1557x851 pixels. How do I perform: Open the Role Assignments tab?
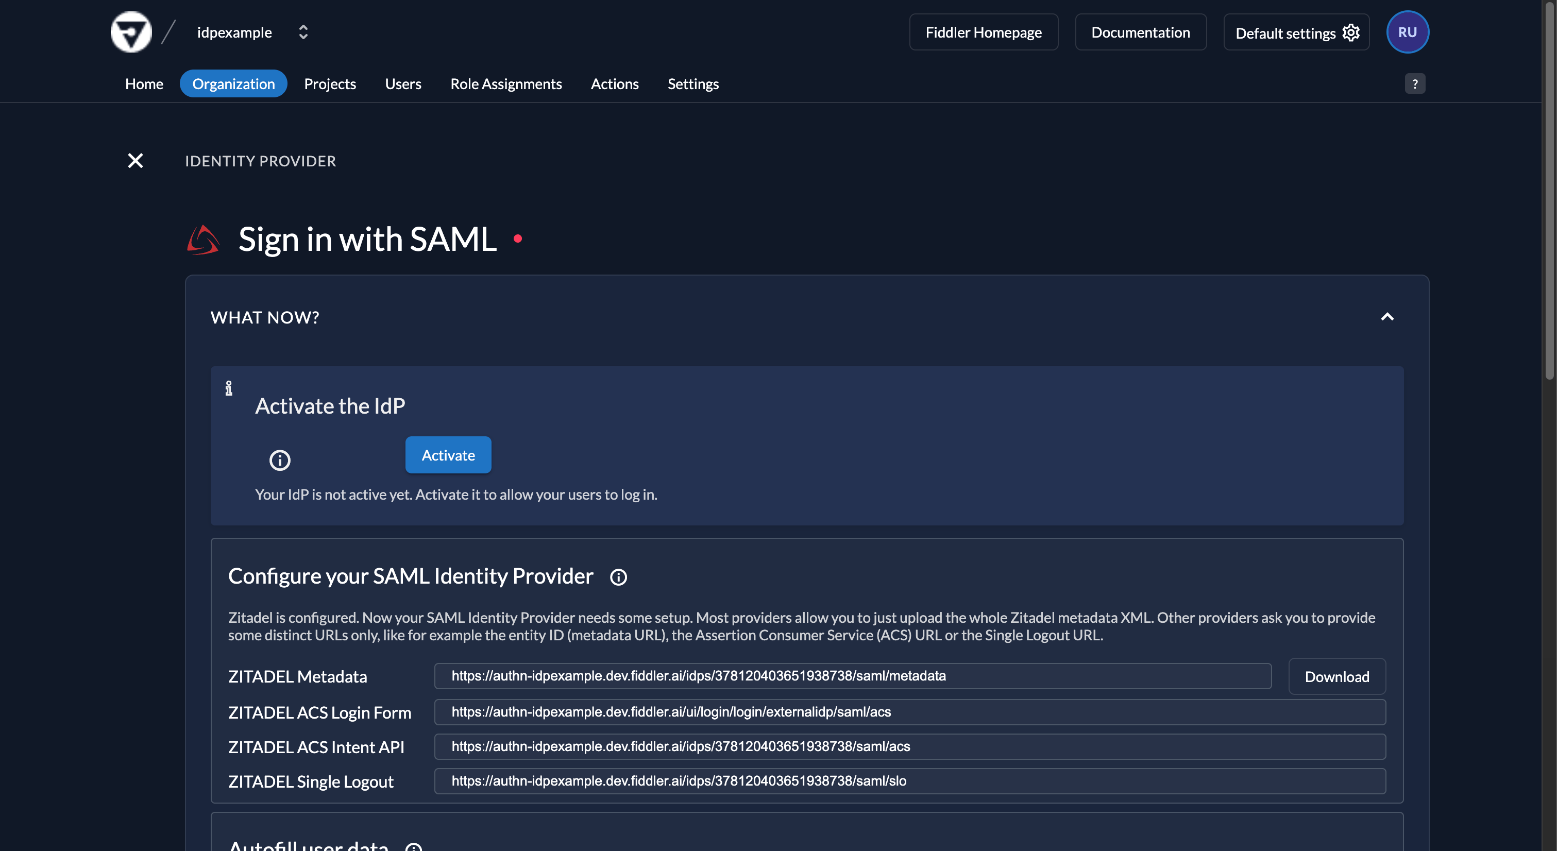(506, 83)
